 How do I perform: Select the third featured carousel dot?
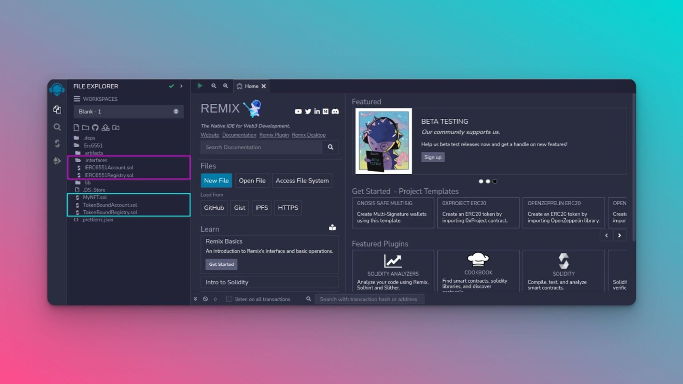(495, 181)
